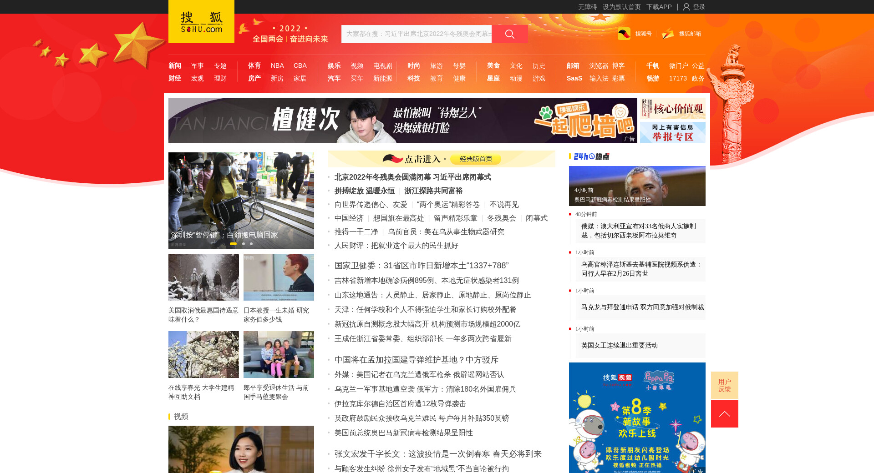Advance carousel with right arrow
Viewport: 874px width, 473px height.
pyautogui.click(x=304, y=190)
